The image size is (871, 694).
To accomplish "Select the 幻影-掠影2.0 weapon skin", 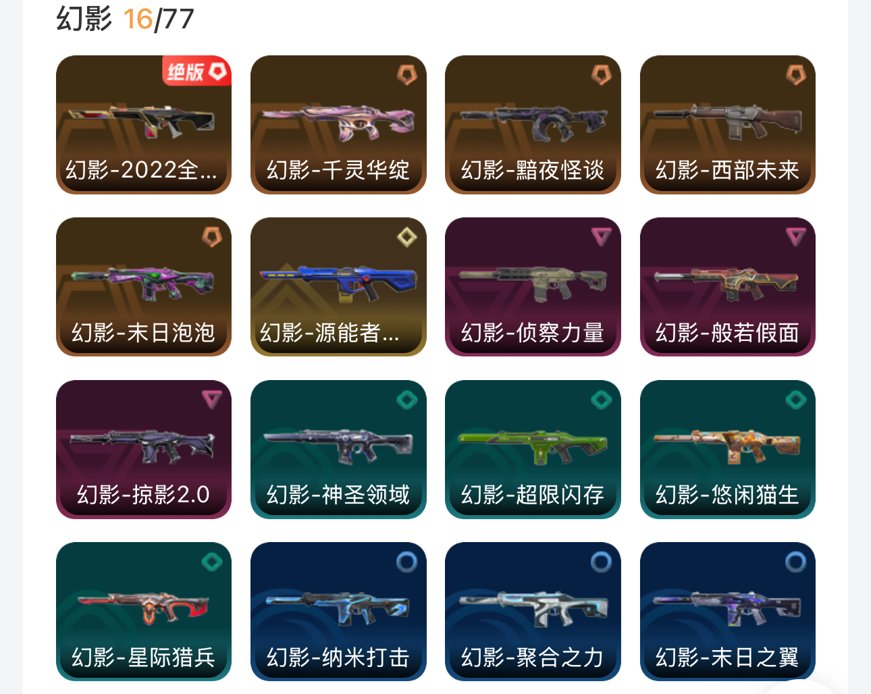I will 144,450.
